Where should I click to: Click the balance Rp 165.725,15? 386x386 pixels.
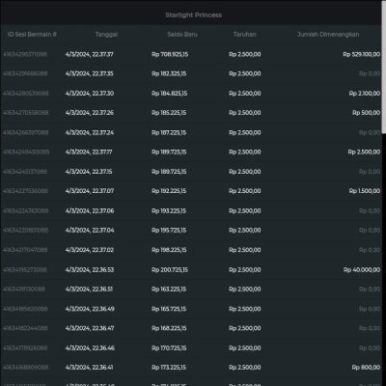coord(169,309)
